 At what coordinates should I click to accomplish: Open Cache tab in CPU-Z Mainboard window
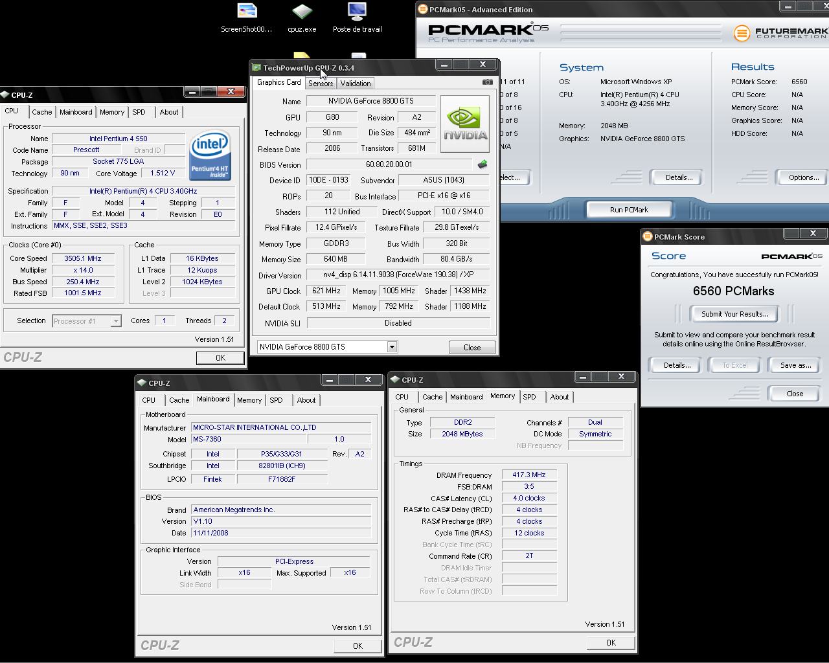[179, 400]
